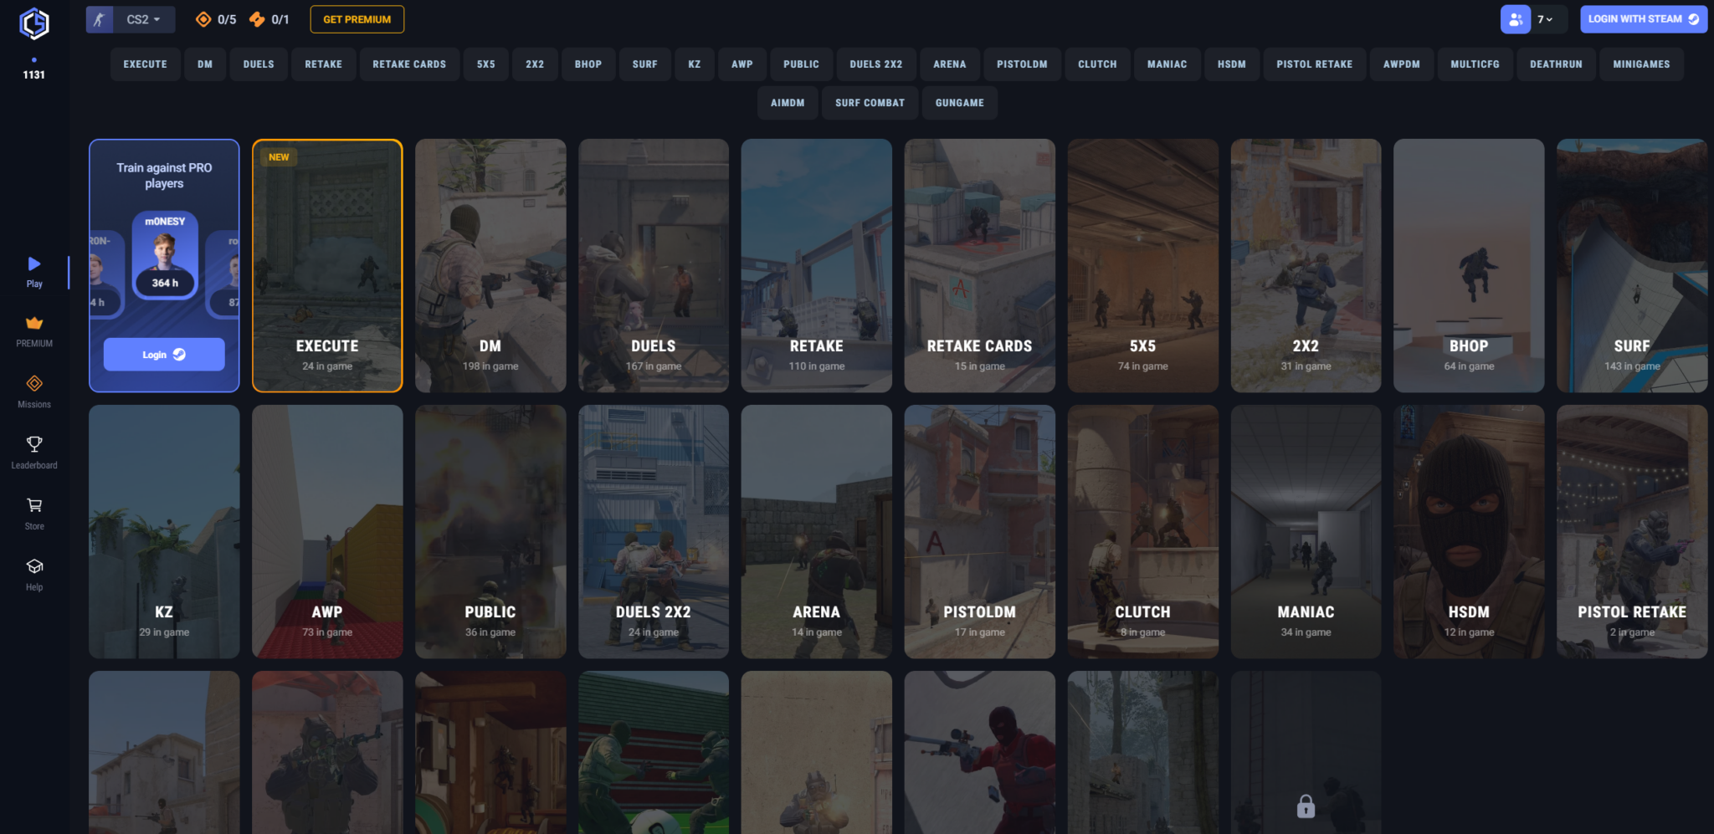Open the HSDM game mode card
Image resolution: width=1714 pixels, height=834 pixels.
1469,532
